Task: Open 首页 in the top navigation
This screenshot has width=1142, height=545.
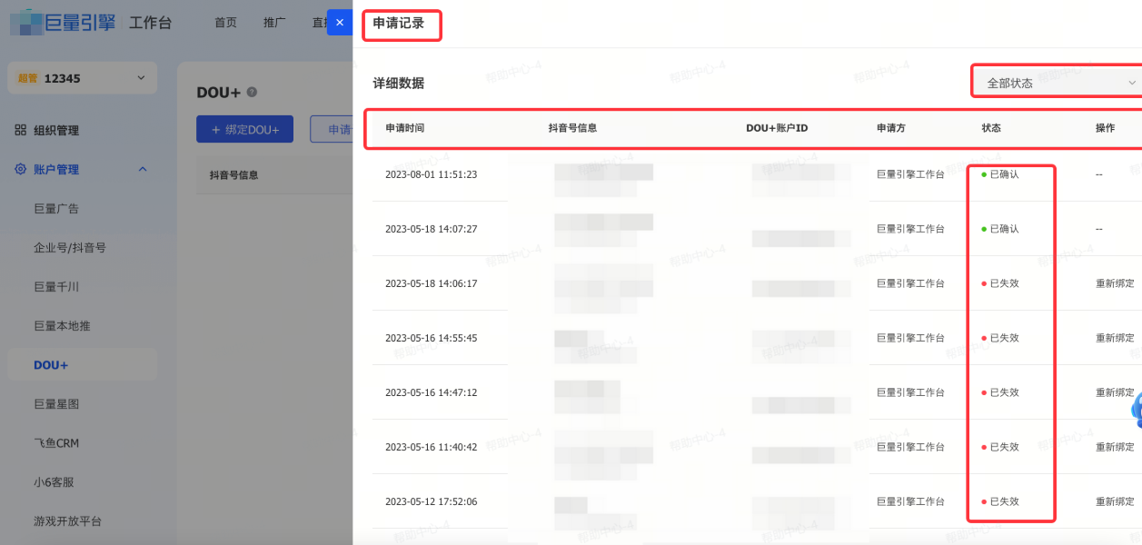Action: pos(225,23)
